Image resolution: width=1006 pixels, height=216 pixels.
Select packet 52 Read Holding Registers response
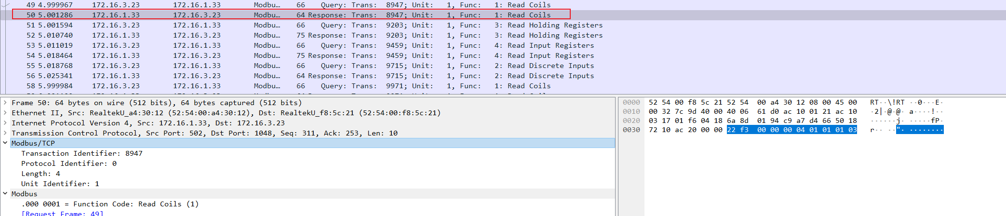click(x=289, y=35)
